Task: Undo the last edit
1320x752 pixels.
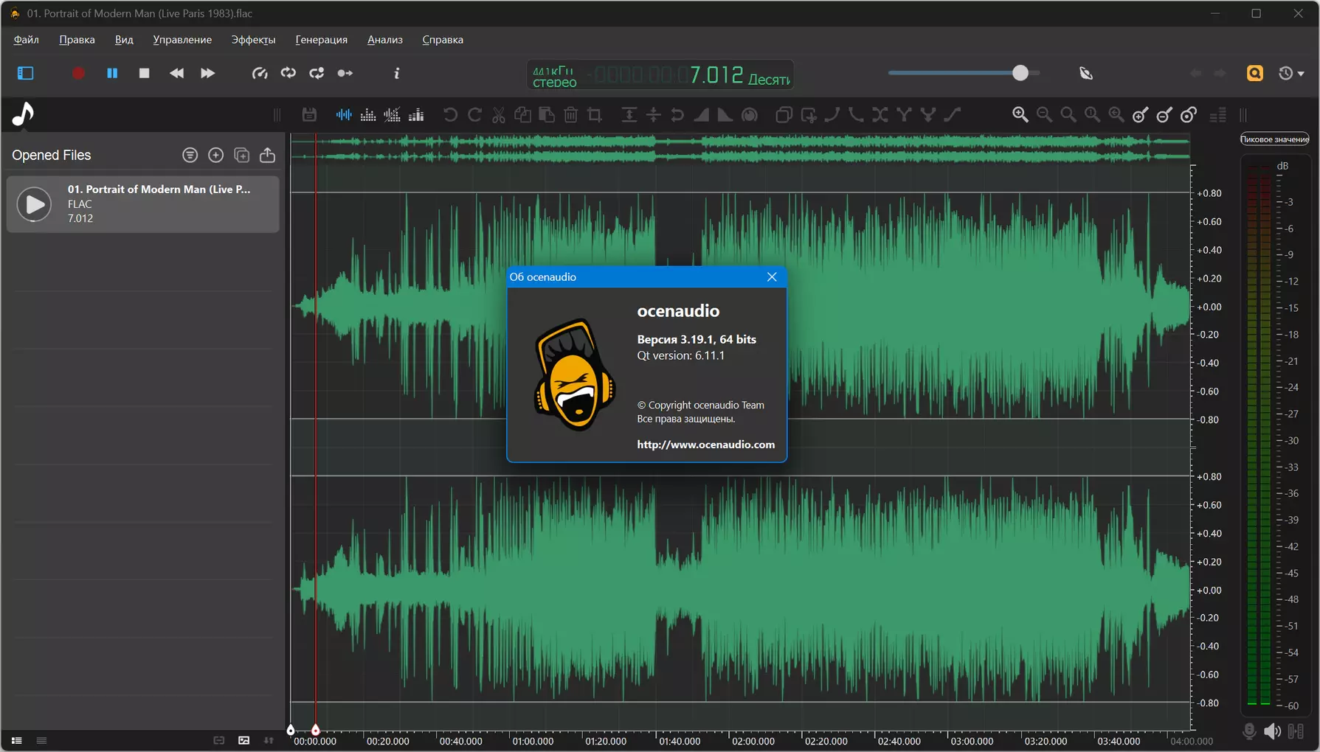Action: pyautogui.click(x=450, y=114)
